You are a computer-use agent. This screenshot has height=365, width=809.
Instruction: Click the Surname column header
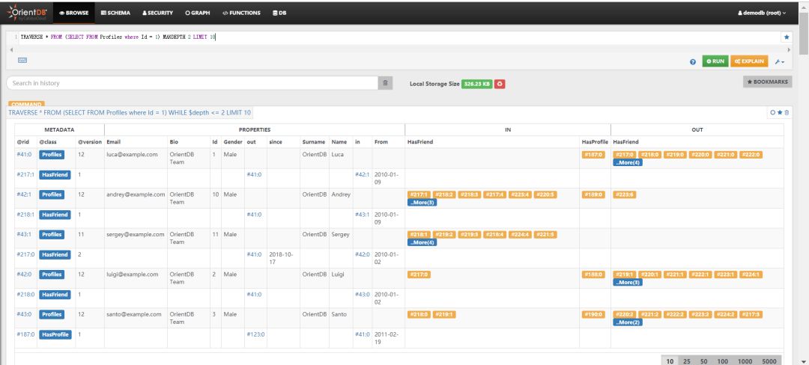pyautogui.click(x=314, y=141)
